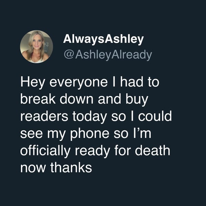The height and width of the screenshot is (206, 206).
Task: Click the word 'everyone' in the first line
Action: pos(79,84)
